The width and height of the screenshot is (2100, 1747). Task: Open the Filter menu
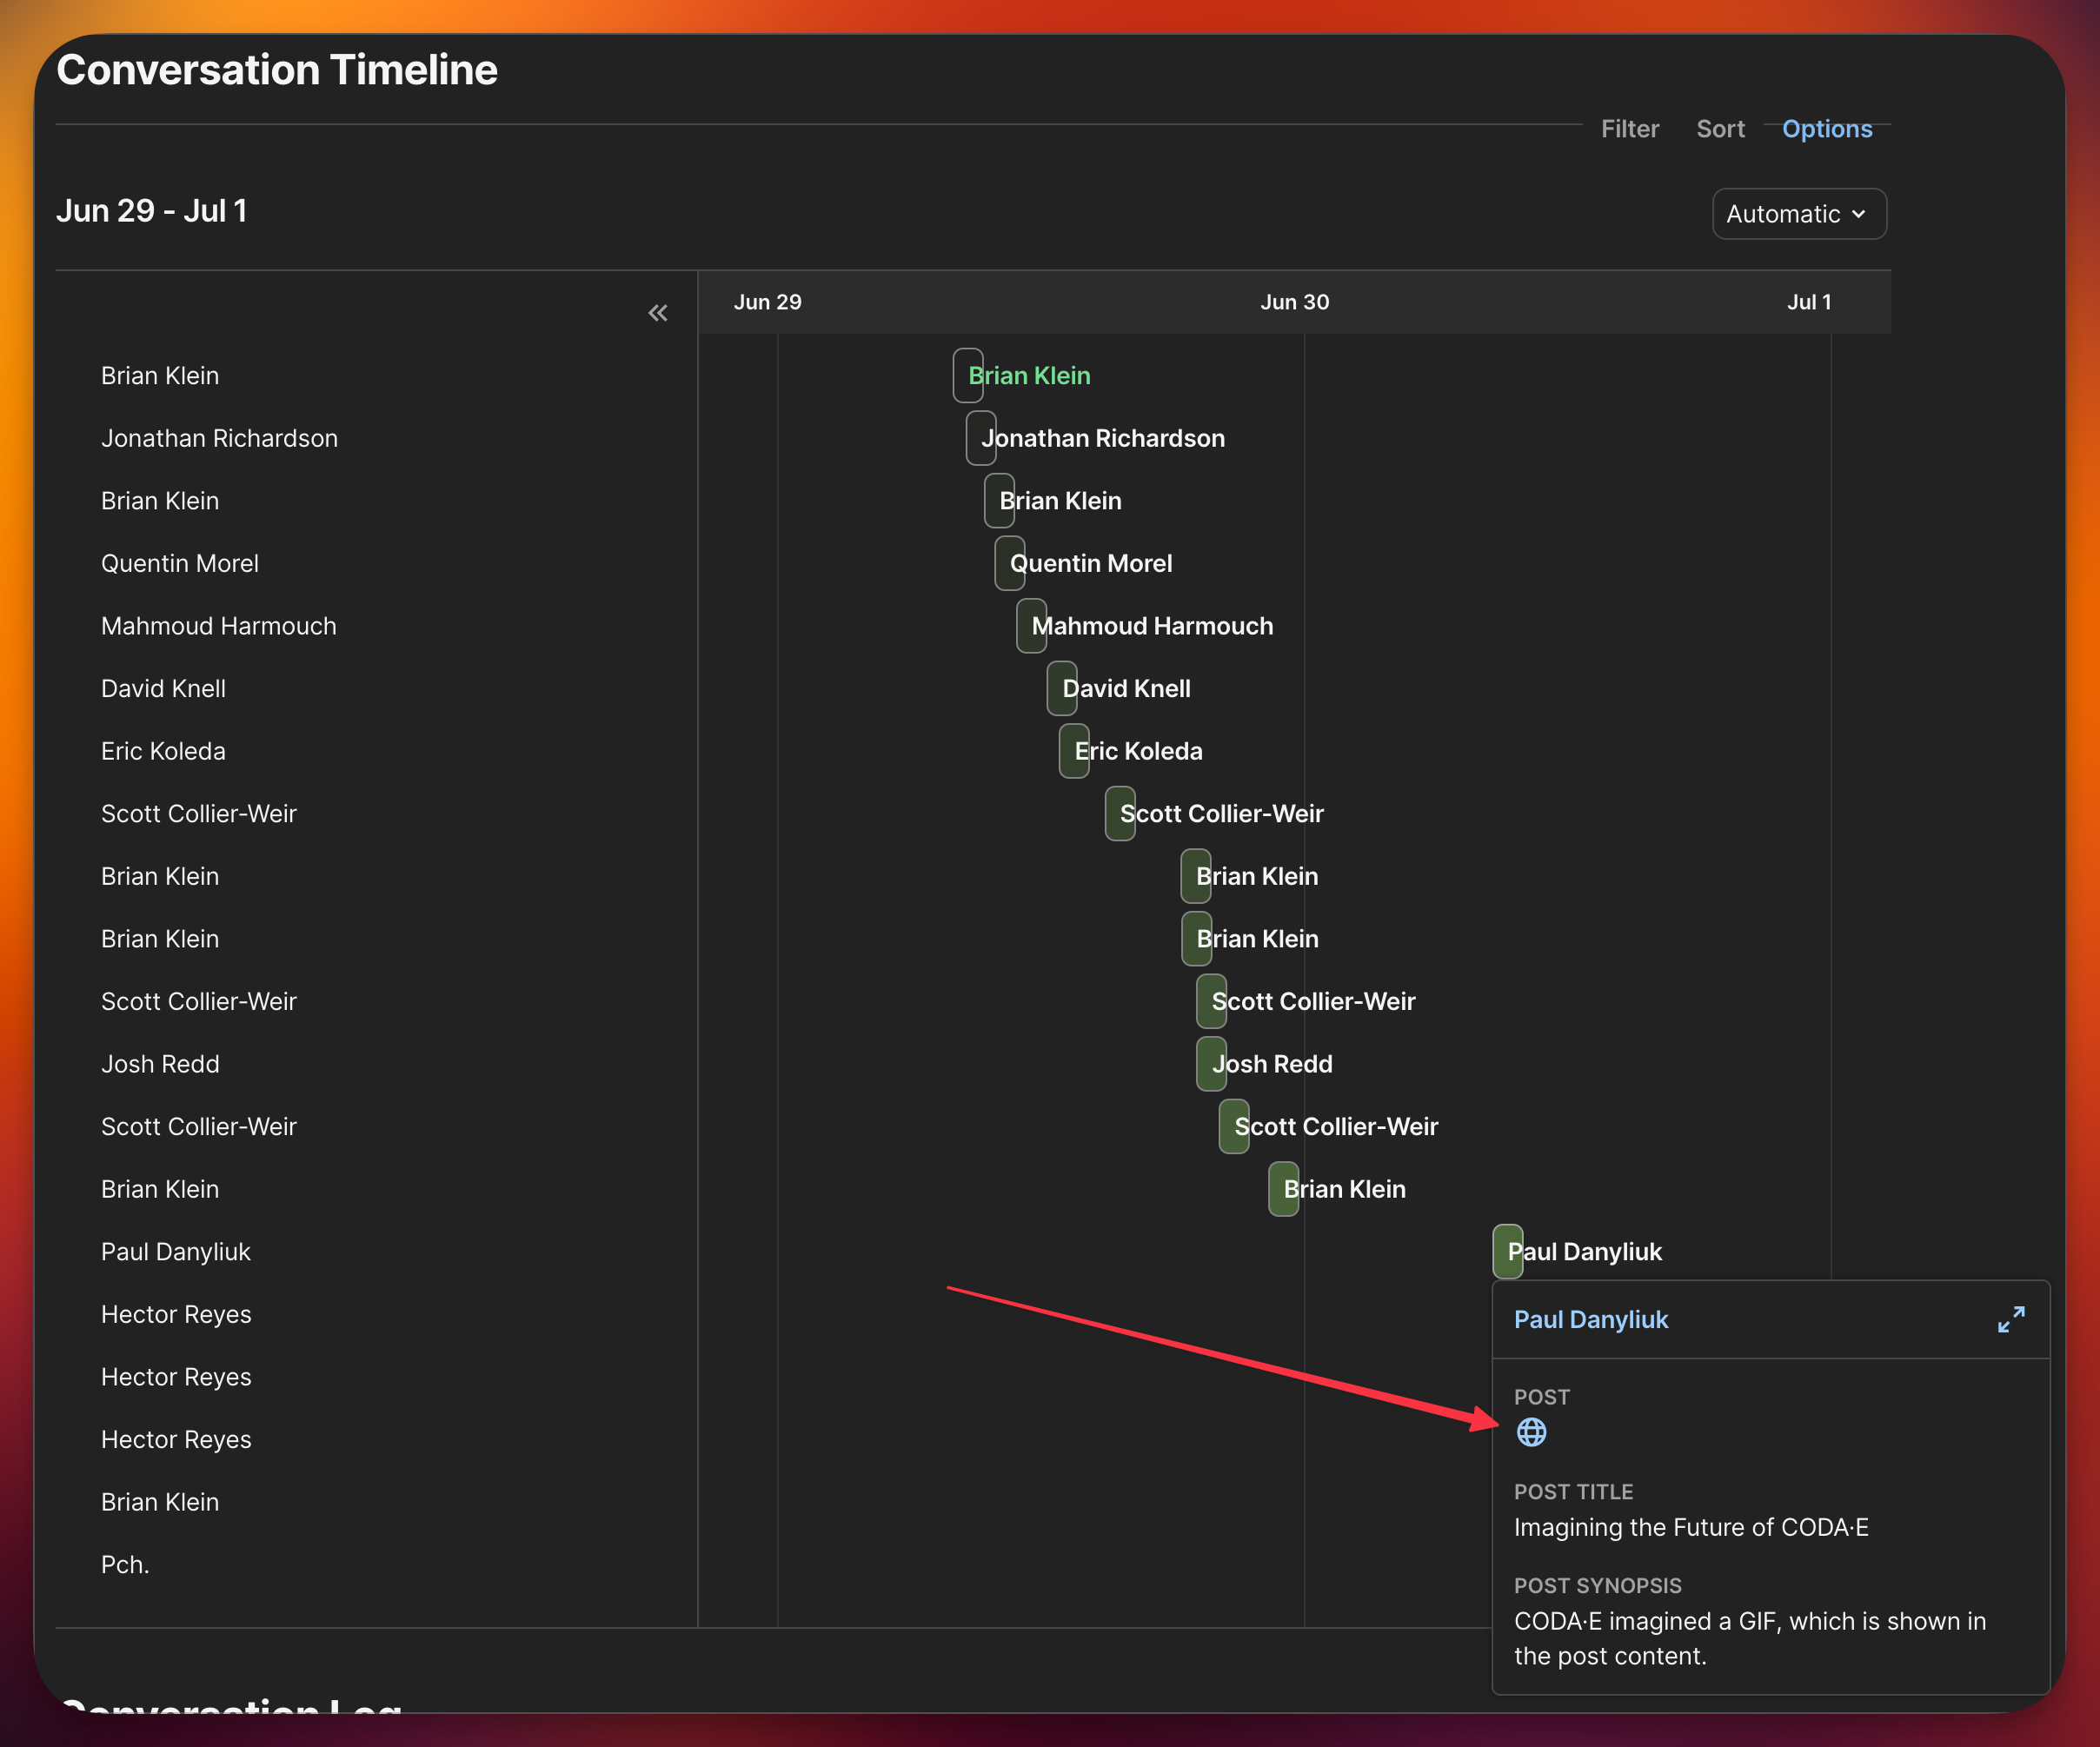pos(1629,129)
